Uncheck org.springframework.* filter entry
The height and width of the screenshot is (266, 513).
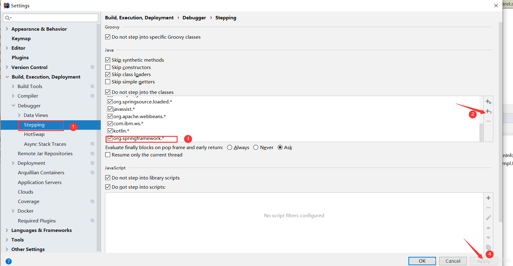[x=110, y=138]
